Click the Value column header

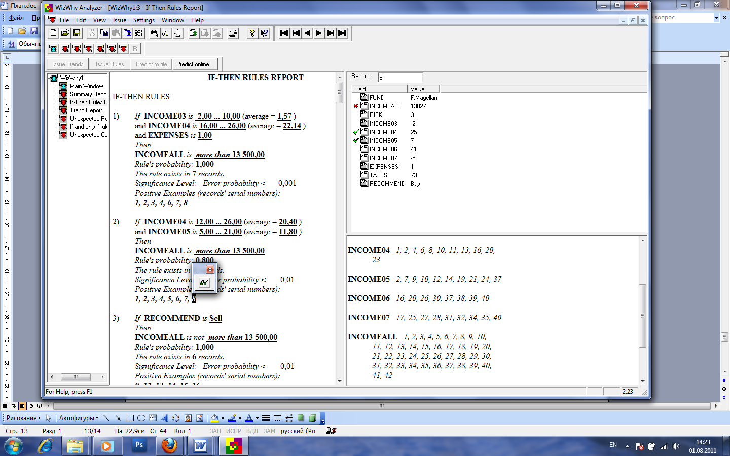tap(423, 89)
